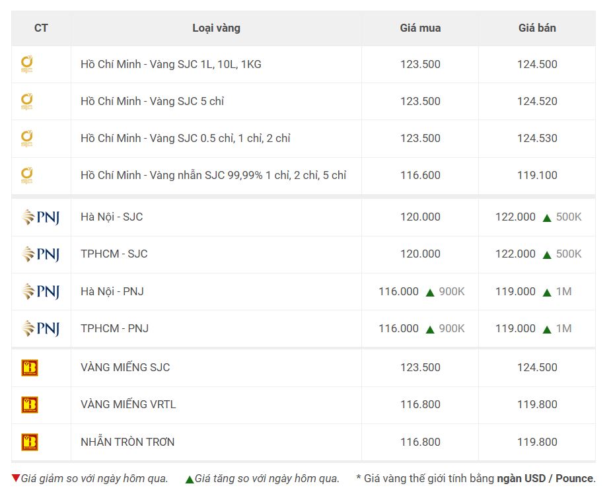Click PNJ logo beside Hà Nội - SJC

pos(41,217)
